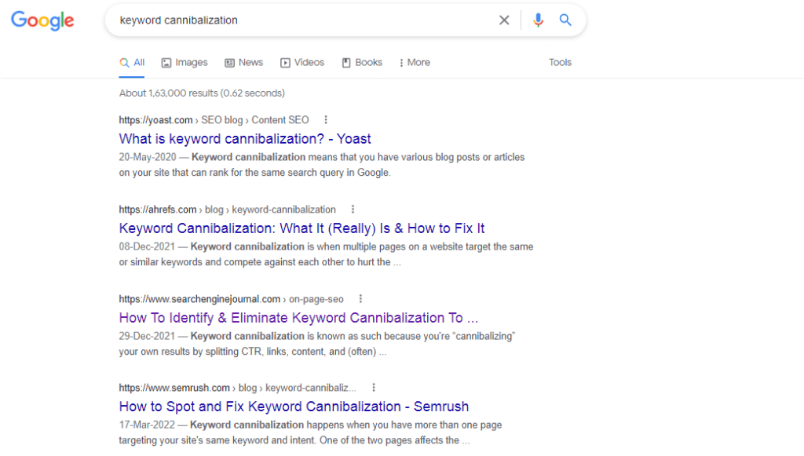Switch to the News tab
Screen dimensions: 804x456
[244, 63]
